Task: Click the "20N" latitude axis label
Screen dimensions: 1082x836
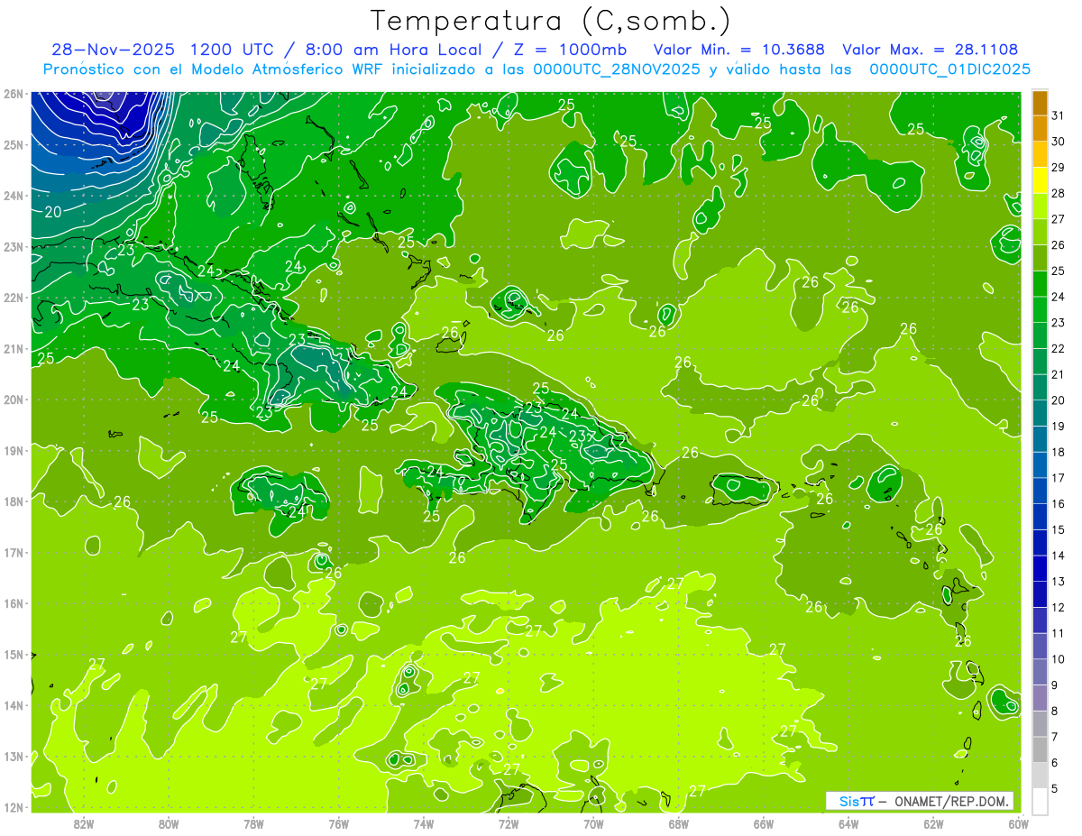Action: [13, 400]
